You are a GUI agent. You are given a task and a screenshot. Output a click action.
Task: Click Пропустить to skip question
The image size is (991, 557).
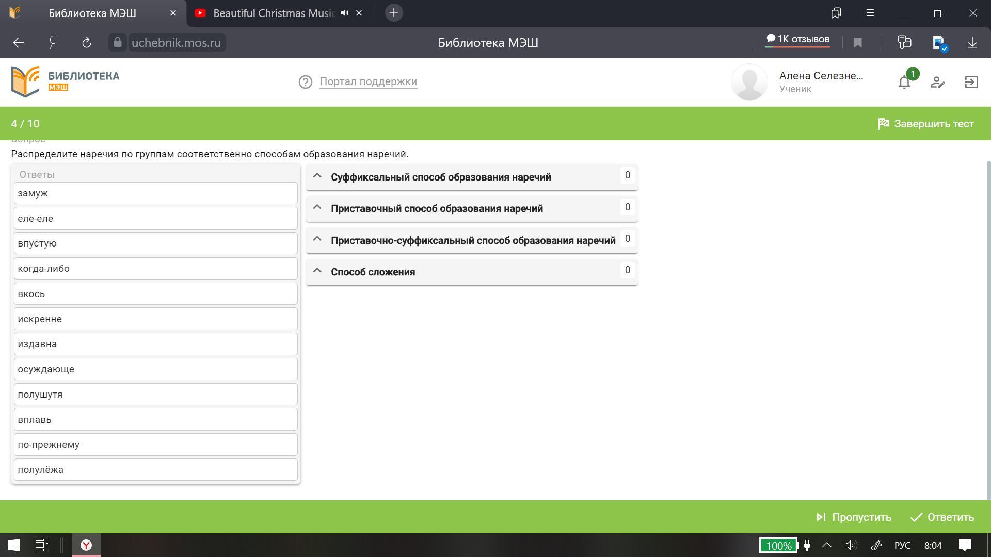pyautogui.click(x=854, y=517)
